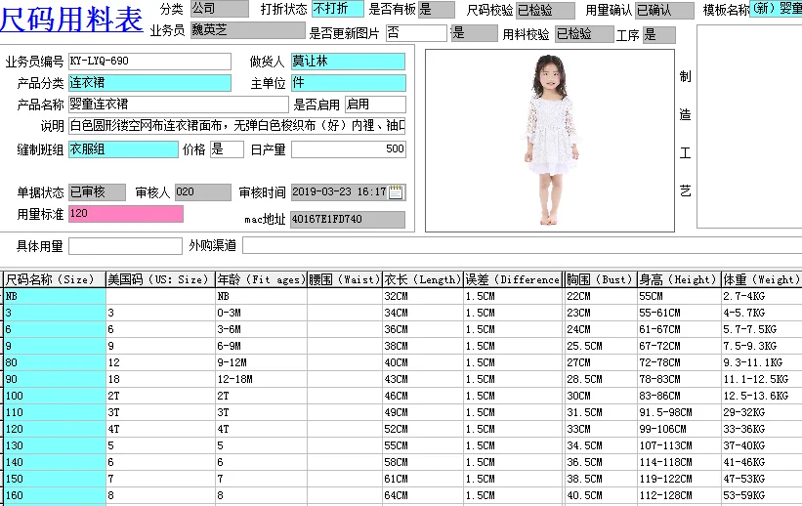802x506 pixels.
Task: Select the weight cell 53-59KG
Action: click(x=762, y=496)
